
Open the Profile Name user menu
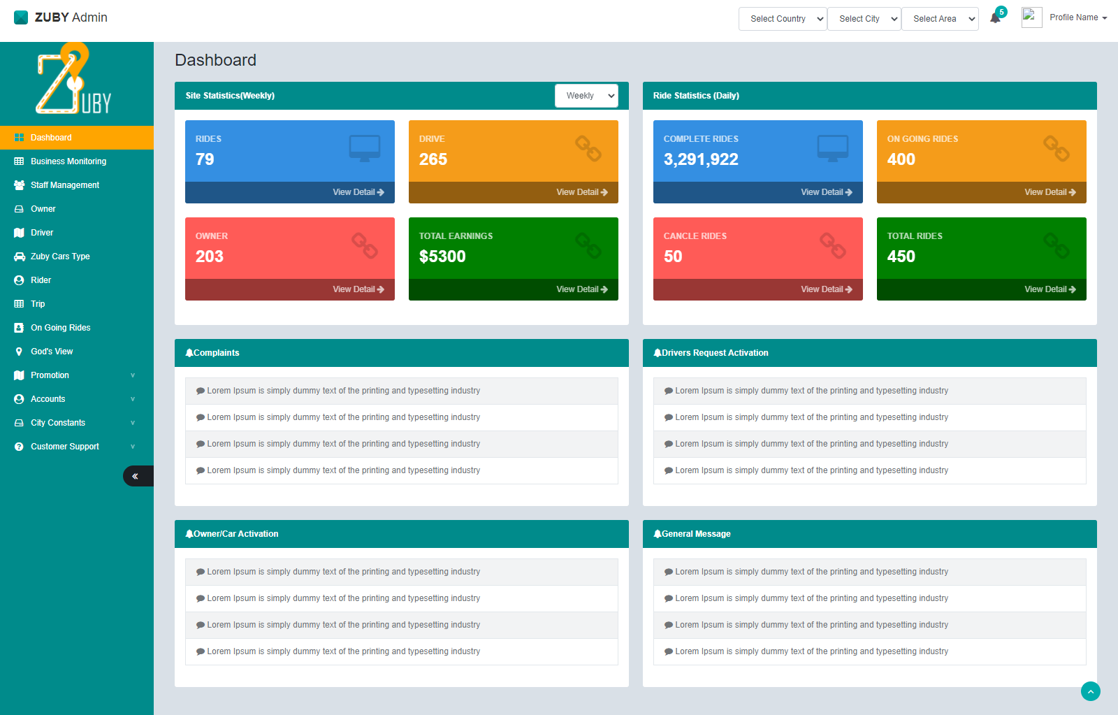click(1077, 17)
